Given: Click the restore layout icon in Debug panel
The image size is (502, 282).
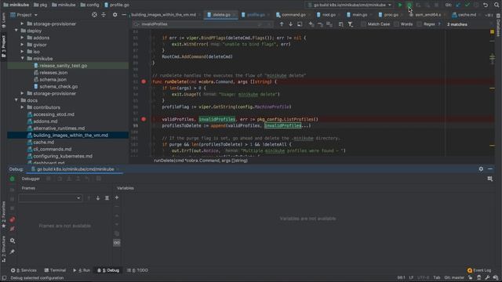Looking at the screenshot, I should (x=489, y=179).
